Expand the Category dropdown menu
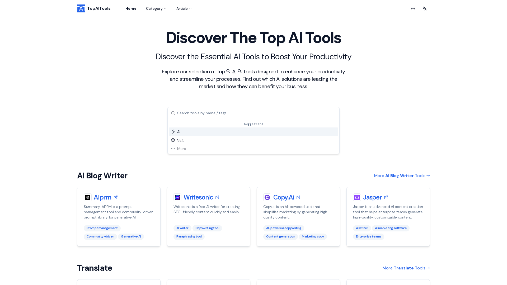Viewport: 507px width, 285px height. [156, 8]
